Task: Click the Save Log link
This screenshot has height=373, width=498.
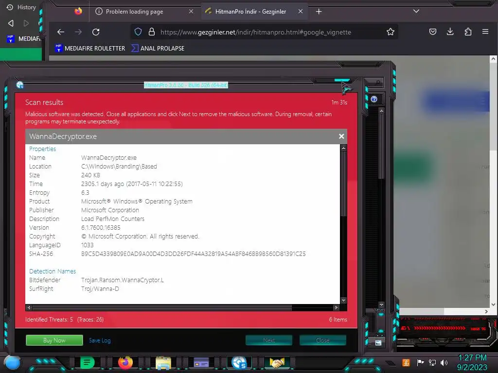Action: pyautogui.click(x=100, y=340)
